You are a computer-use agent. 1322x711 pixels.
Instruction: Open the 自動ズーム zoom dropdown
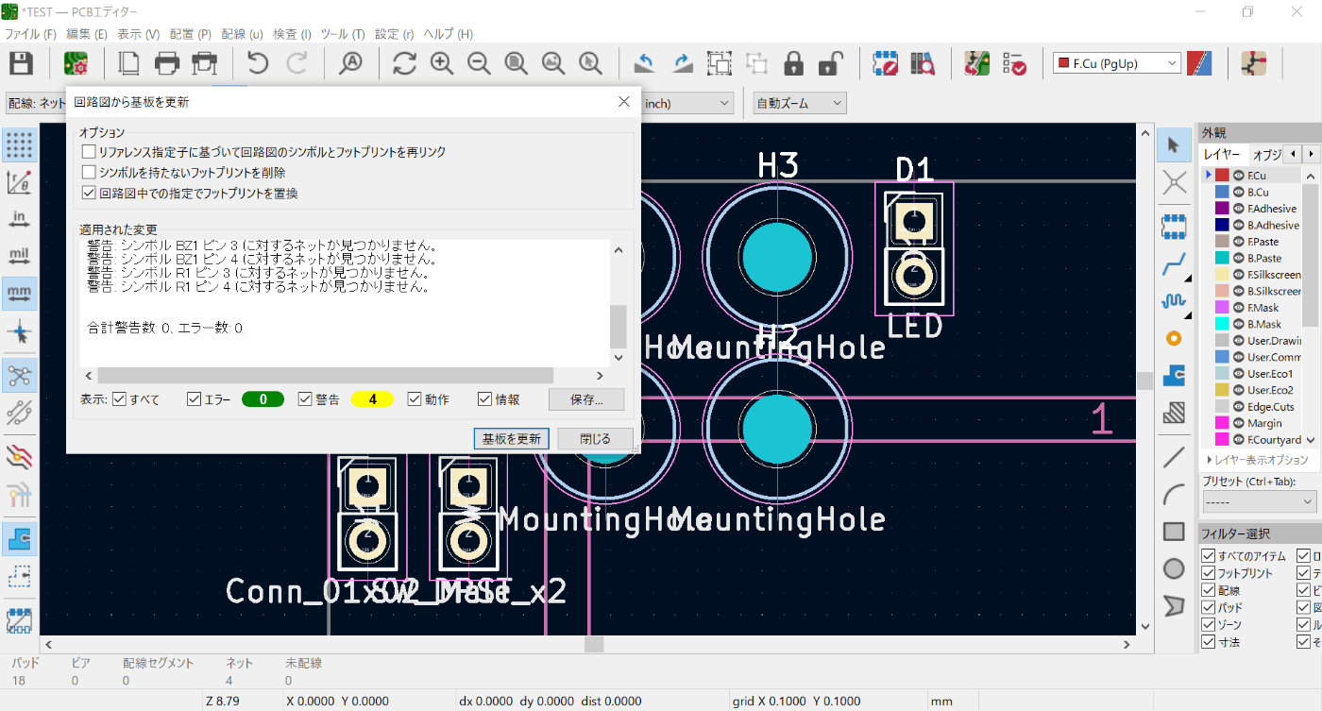pyautogui.click(x=799, y=103)
